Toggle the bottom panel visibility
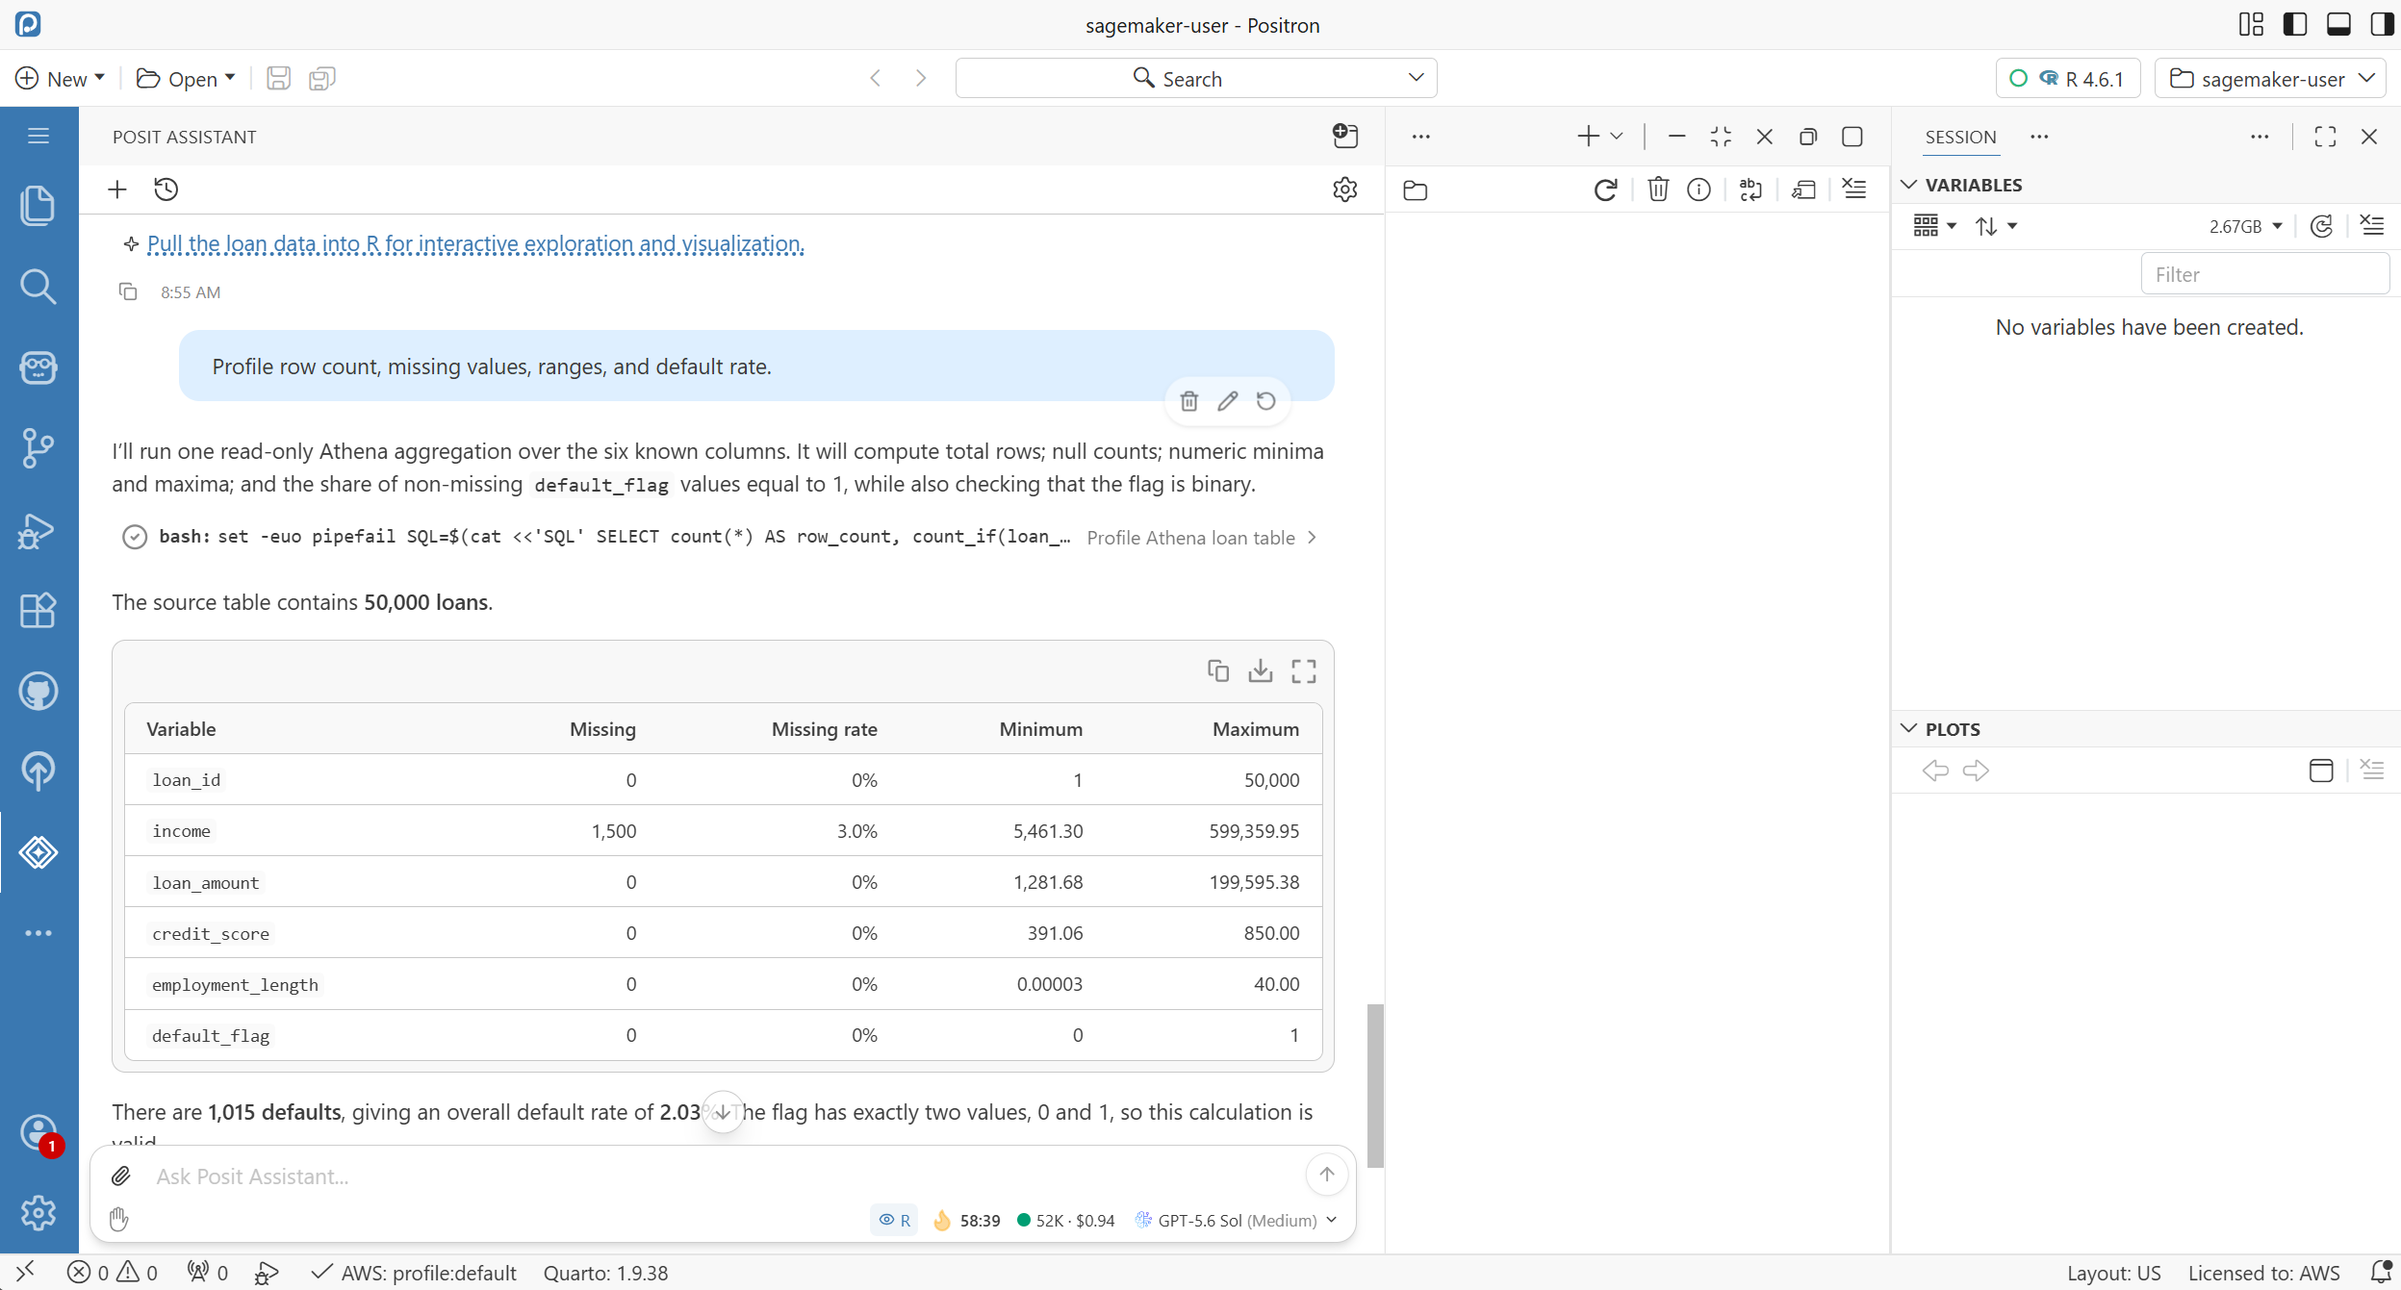2401x1290 pixels. (x=2339, y=24)
